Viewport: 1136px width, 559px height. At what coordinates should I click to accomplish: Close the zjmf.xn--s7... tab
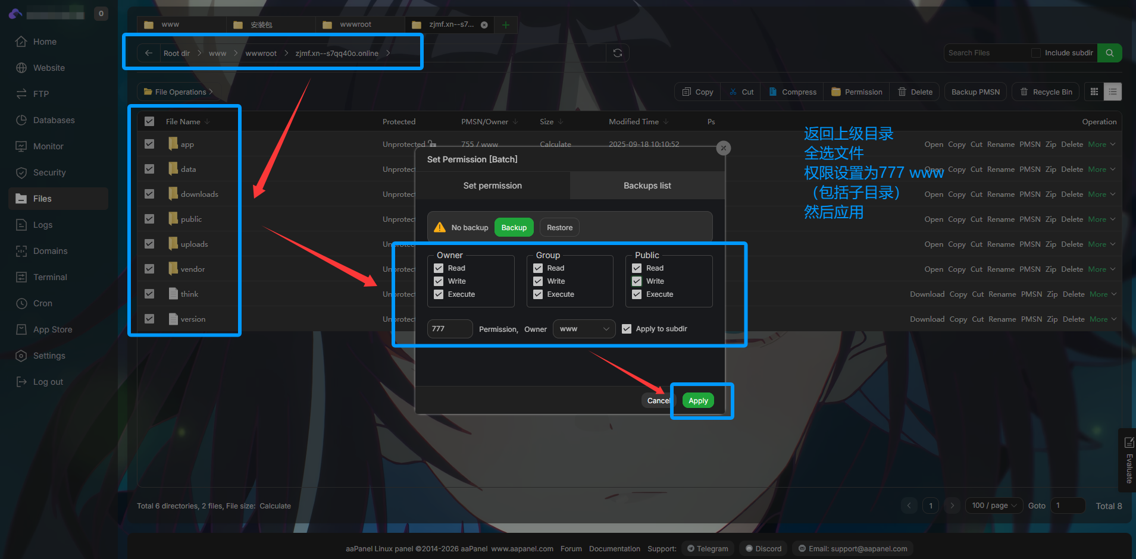pos(484,24)
